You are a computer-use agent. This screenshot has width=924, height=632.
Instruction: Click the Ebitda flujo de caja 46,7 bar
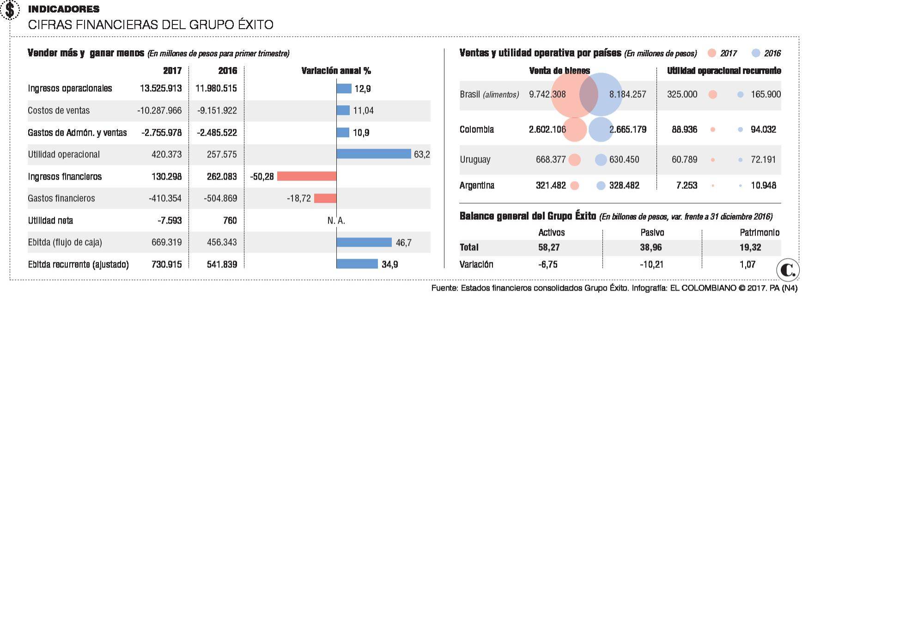[364, 242]
